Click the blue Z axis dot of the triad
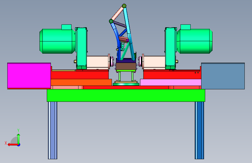Viewport: 252px width, 163px height. coord(19,145)
